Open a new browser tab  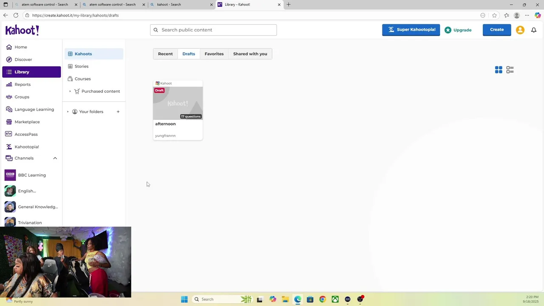[289, 5]
